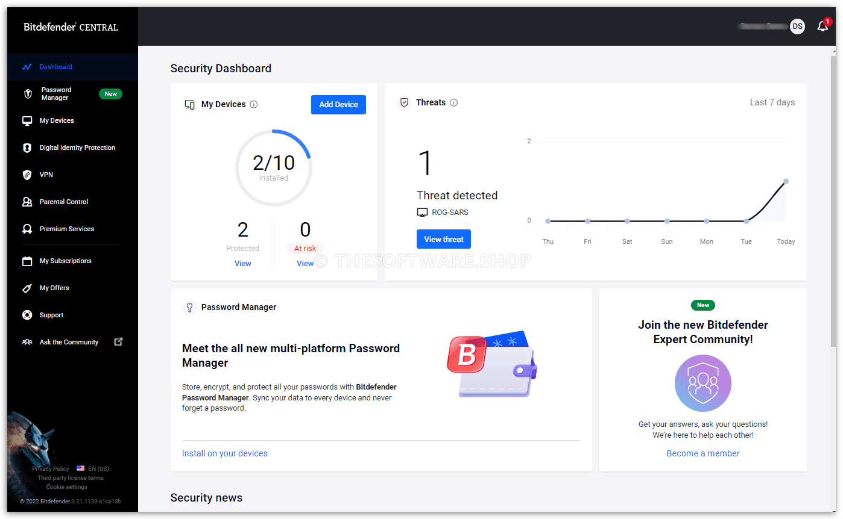Click the Password Manager shield icon
Image resolution: width=843 pixels, height=519 pixels.
coord(27,94)
